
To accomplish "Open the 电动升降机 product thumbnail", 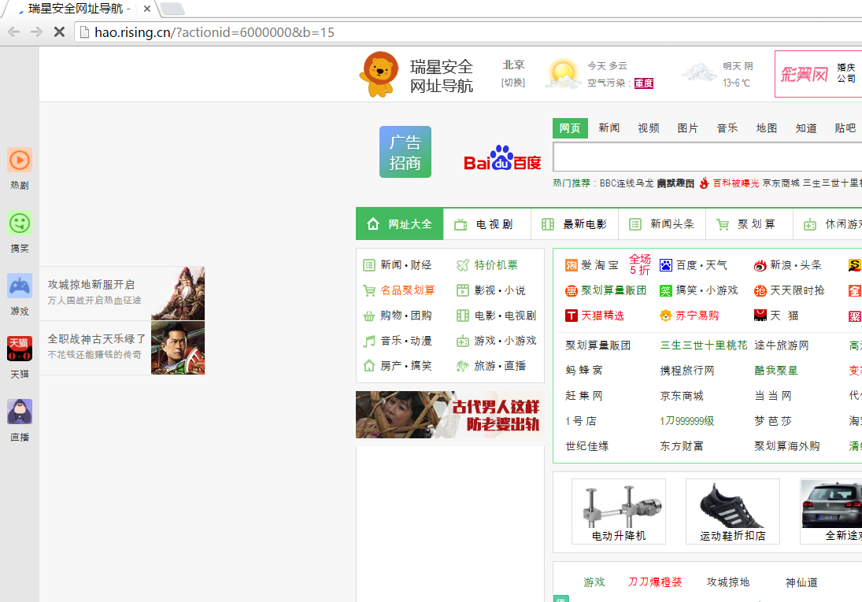I will (x=619, y=512).
